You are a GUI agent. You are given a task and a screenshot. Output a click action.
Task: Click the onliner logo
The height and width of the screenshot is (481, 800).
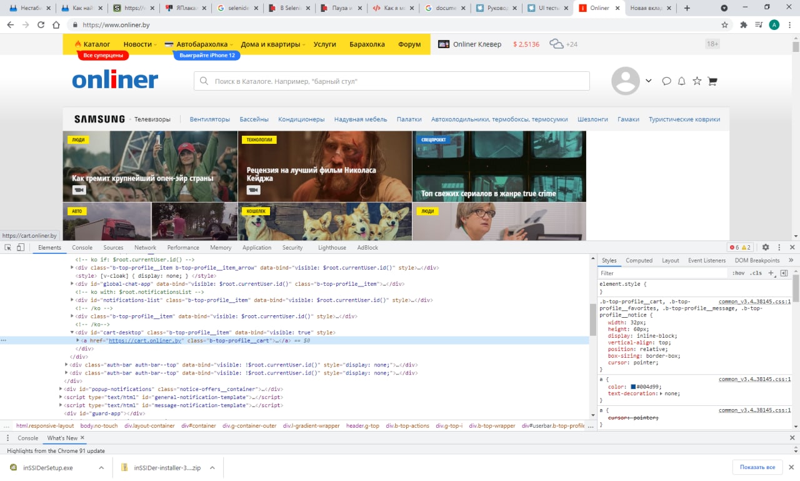(115, 80)
